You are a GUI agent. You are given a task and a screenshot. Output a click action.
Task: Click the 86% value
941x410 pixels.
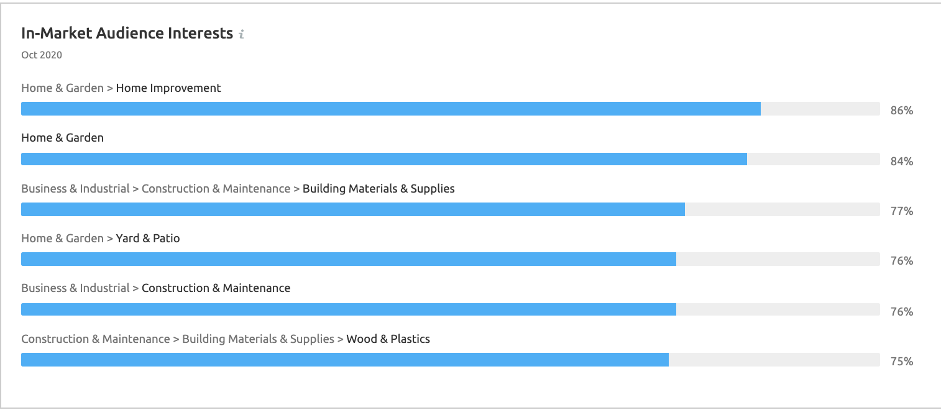[x=901, y=111]
